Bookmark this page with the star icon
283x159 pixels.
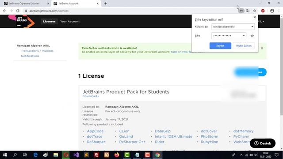tap(255, 11)
